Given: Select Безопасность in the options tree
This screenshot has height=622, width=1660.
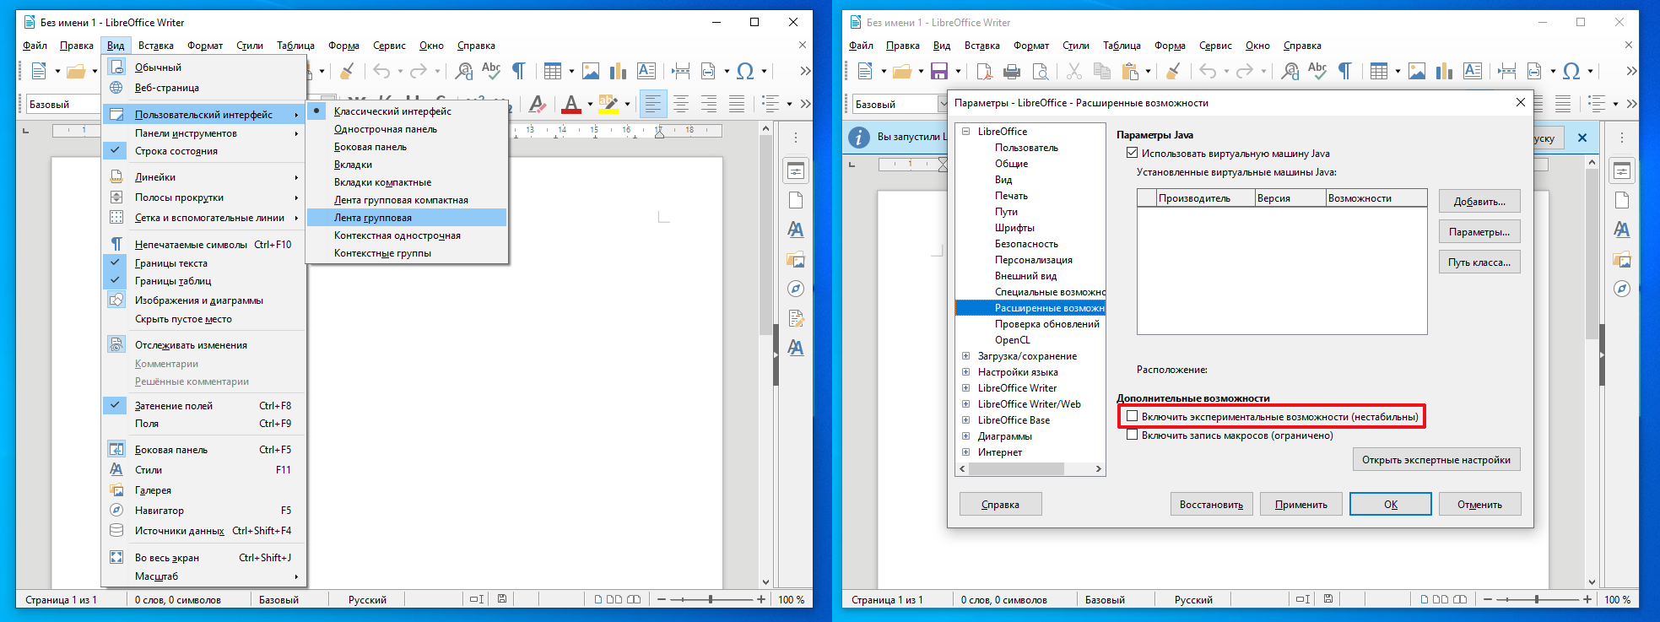Looking at the screenshot, I should [1026, 244].
